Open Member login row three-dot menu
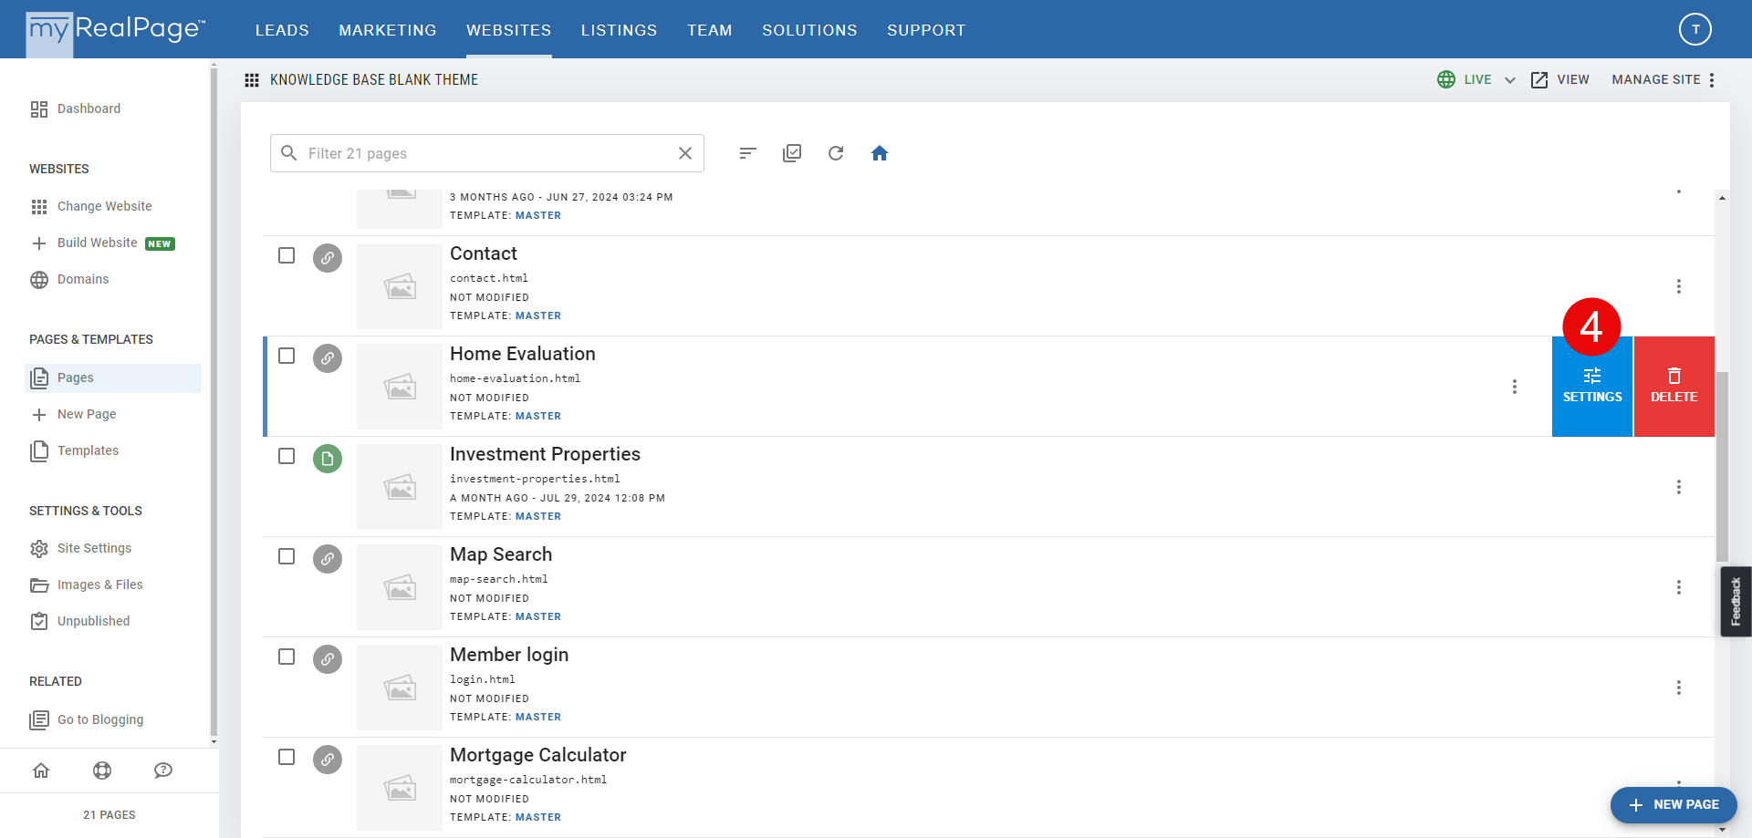The width and height of the screenshot is (1752, 838). click(x=1679, y=688)
